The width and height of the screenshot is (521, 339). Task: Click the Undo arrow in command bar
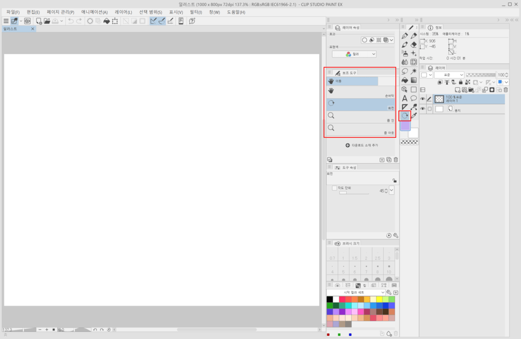(x=71, y=21)
